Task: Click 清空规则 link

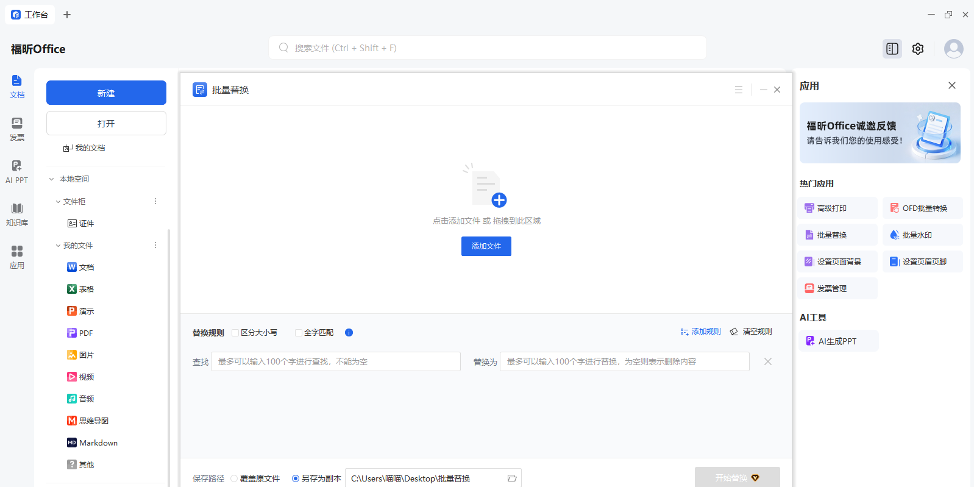Action: (x=751, y=332)
